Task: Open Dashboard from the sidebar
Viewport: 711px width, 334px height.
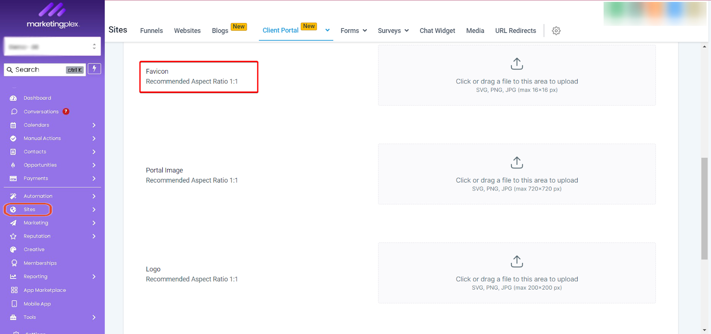Action: pyautogui.click(x=37, y=98)
